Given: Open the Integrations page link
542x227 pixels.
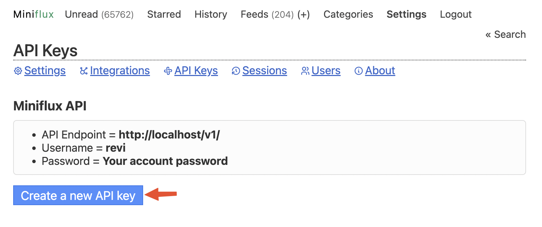Looking at the screenshot, I should coord(120,70).
